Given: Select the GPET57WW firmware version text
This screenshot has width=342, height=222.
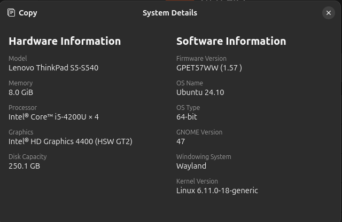Looking at the screenshot, I should pyautogui.click(x=209, y=68).
